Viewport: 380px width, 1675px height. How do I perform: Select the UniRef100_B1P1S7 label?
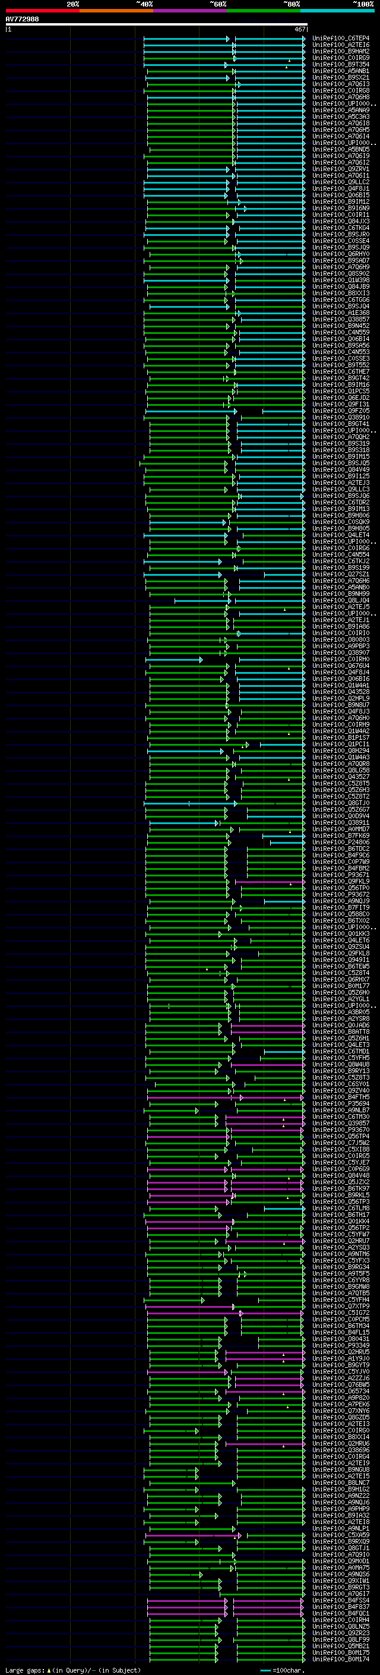[341, 738]
